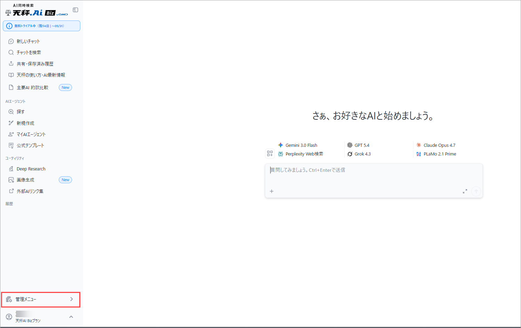Collapse the sidebar with the panel icon

(75, 10)
